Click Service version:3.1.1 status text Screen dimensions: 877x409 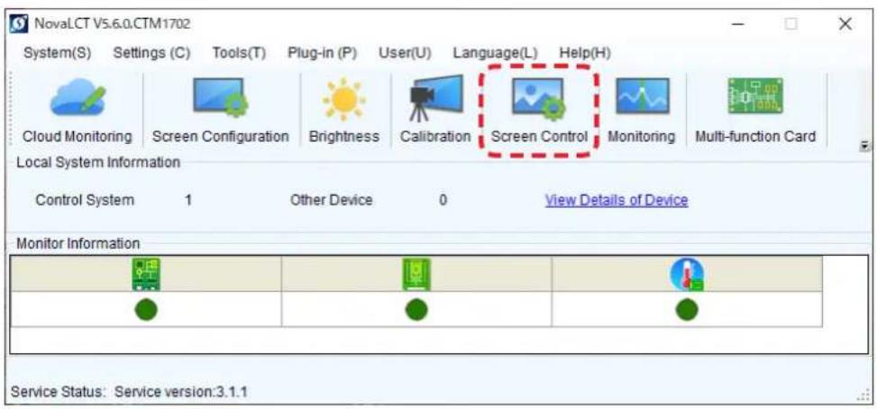click(x=181, y=392)
